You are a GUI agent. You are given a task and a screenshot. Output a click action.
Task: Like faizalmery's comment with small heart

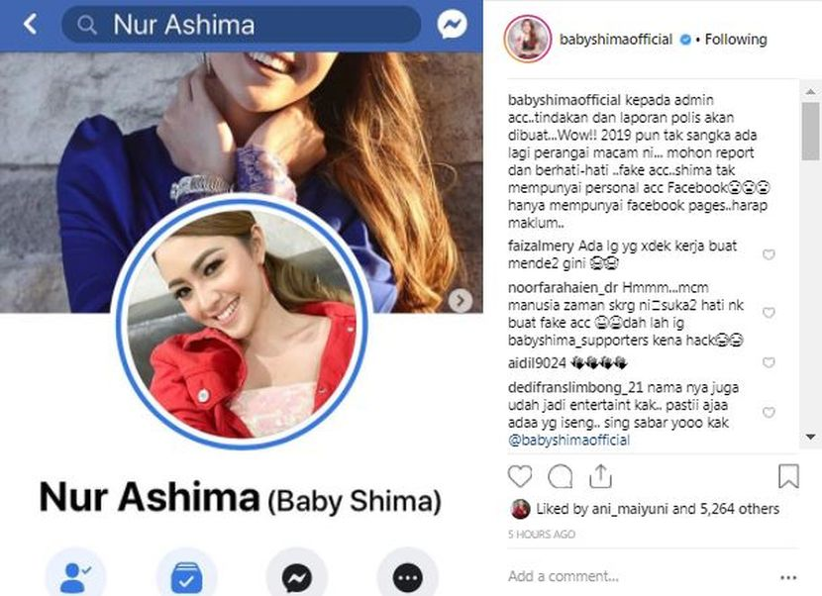[769, 254]
